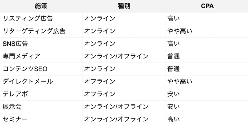Click the 施策 column header
The image size is (248, 125).
tap(41, 6)
